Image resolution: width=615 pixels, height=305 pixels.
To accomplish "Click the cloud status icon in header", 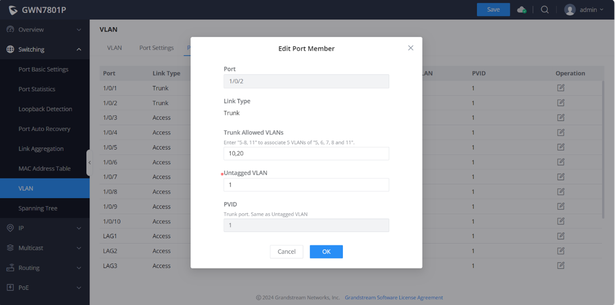I will [x=521, y=10].
